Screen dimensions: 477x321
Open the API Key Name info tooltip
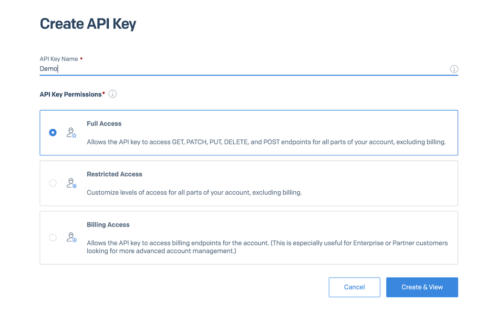[454, 69]
